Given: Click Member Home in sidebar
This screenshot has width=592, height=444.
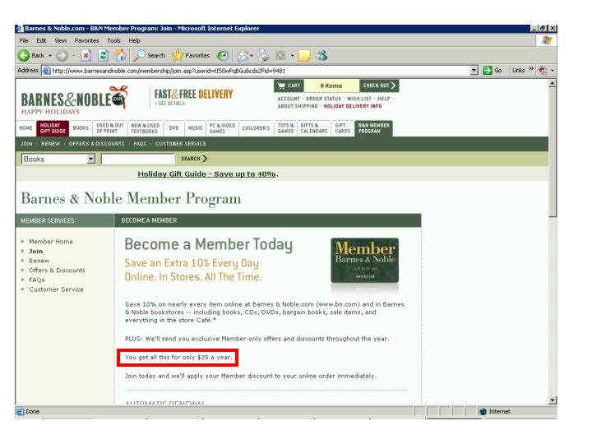Looking at the screenshot, I should (51, 242).
